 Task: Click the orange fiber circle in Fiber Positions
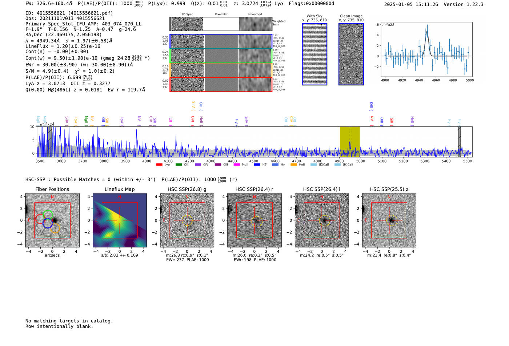pos(55,228)
